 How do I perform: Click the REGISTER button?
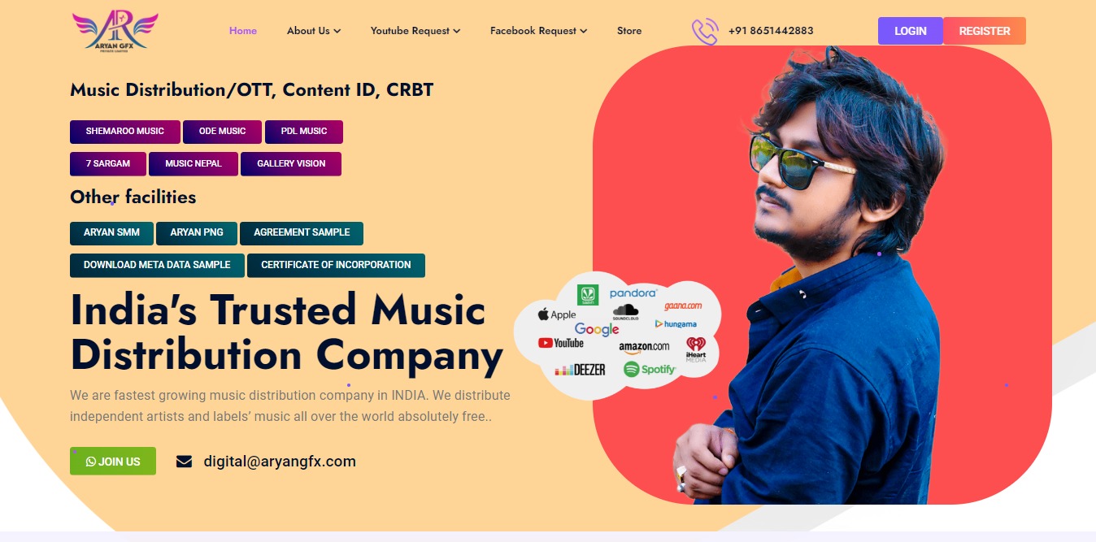pos(985,31)
